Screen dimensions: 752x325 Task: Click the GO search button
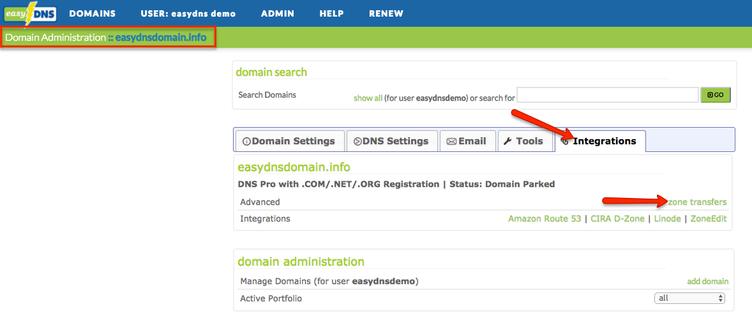[x=715, y=95]
